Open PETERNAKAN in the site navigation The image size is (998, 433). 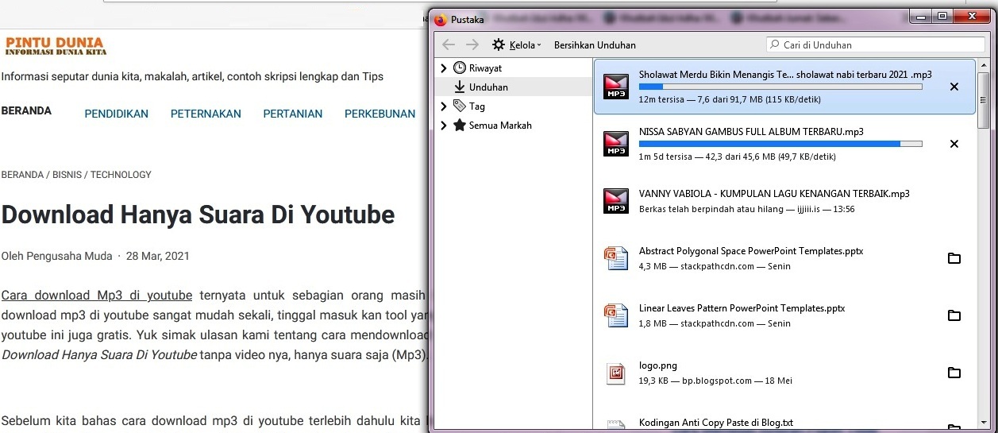[x=206, y=114]
